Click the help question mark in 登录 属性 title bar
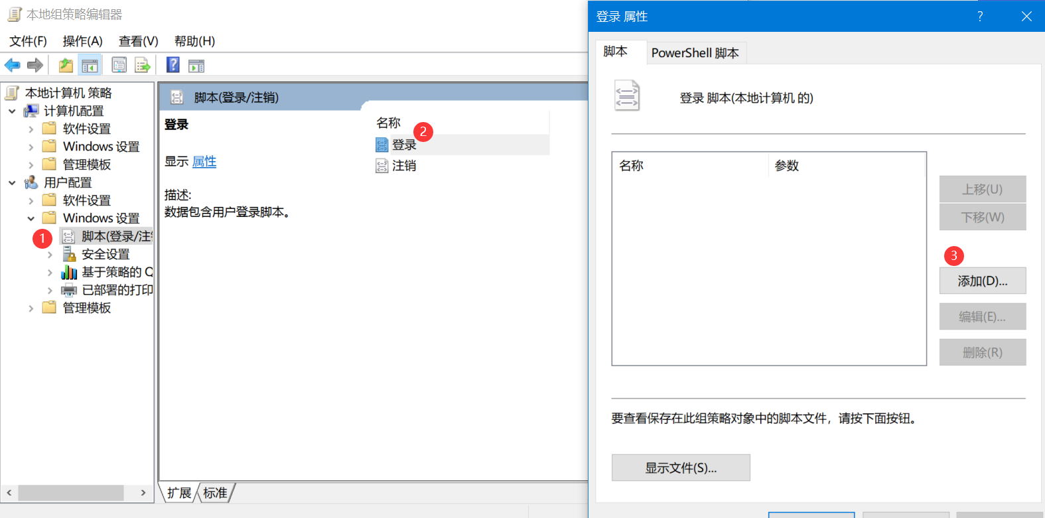Image resolution: width=1045 pixels, height=518 pixels. click(x=980, y=16)
